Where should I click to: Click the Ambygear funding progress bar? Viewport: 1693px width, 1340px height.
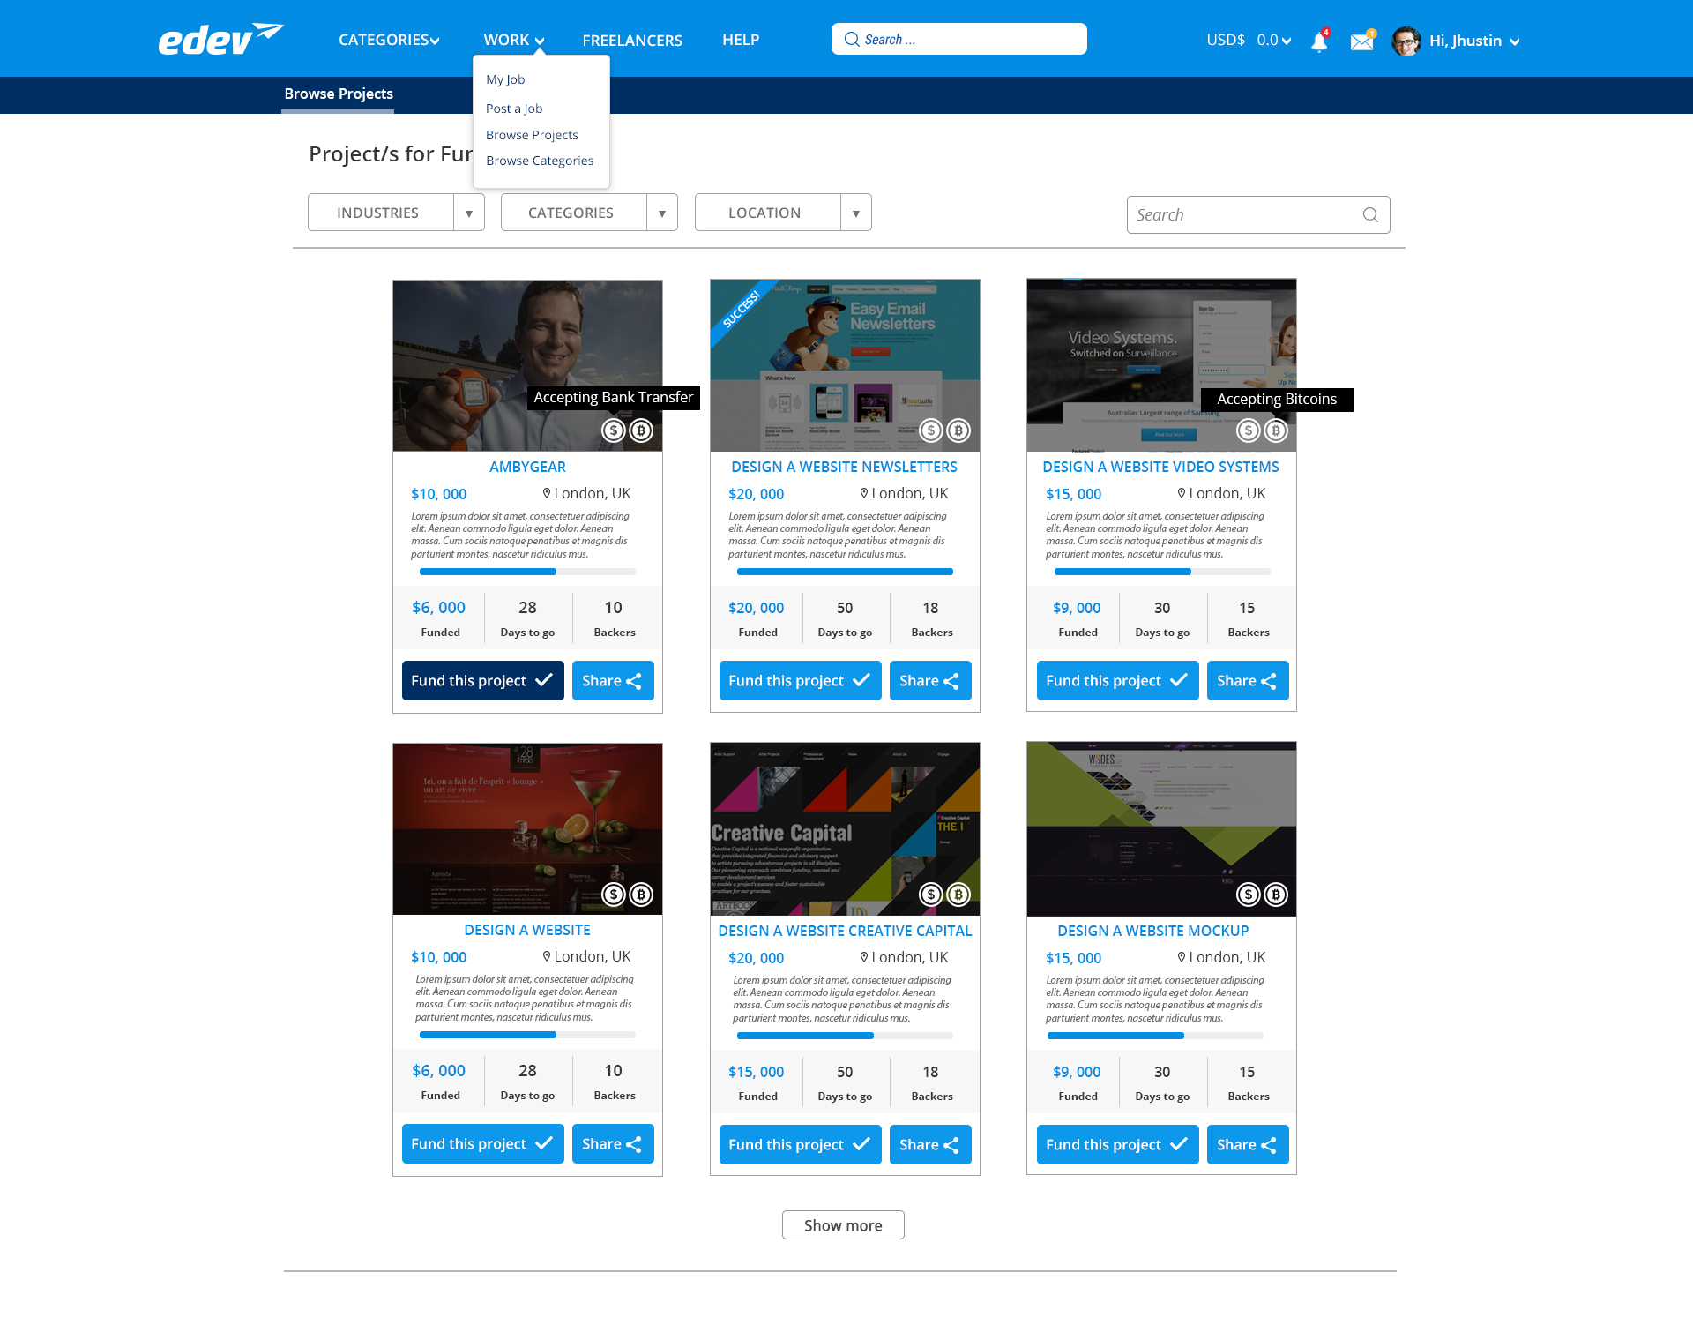pos(527,572)
